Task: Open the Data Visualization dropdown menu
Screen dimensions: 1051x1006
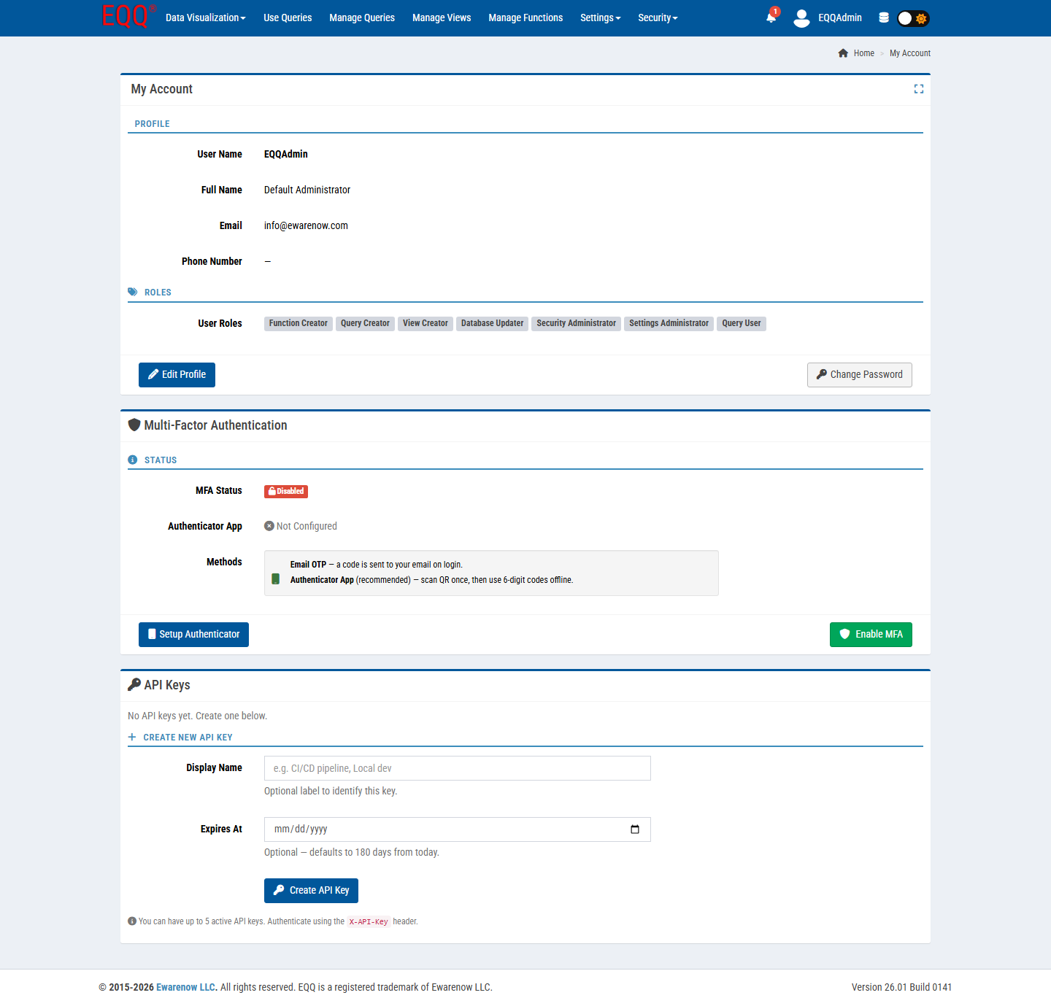Action: click(x=205, y=18)
